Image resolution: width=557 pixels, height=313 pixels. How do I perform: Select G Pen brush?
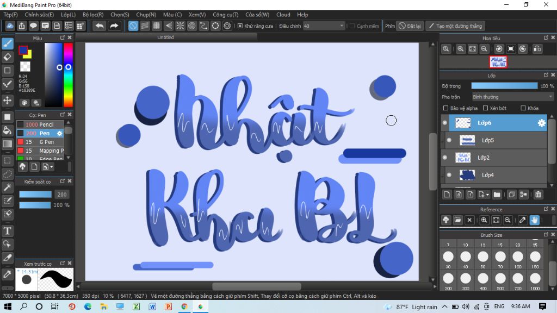(x=40, y=142)
